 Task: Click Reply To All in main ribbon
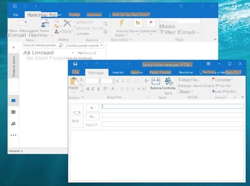pos(89,28)
